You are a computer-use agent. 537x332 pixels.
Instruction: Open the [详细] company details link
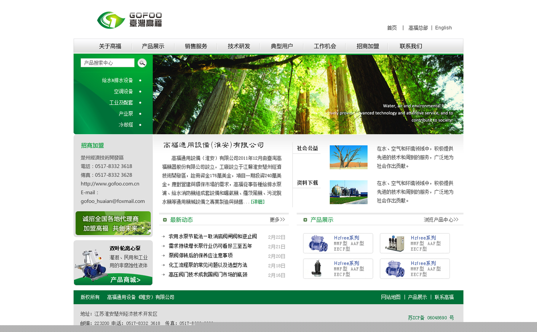(x=258, y=202)
